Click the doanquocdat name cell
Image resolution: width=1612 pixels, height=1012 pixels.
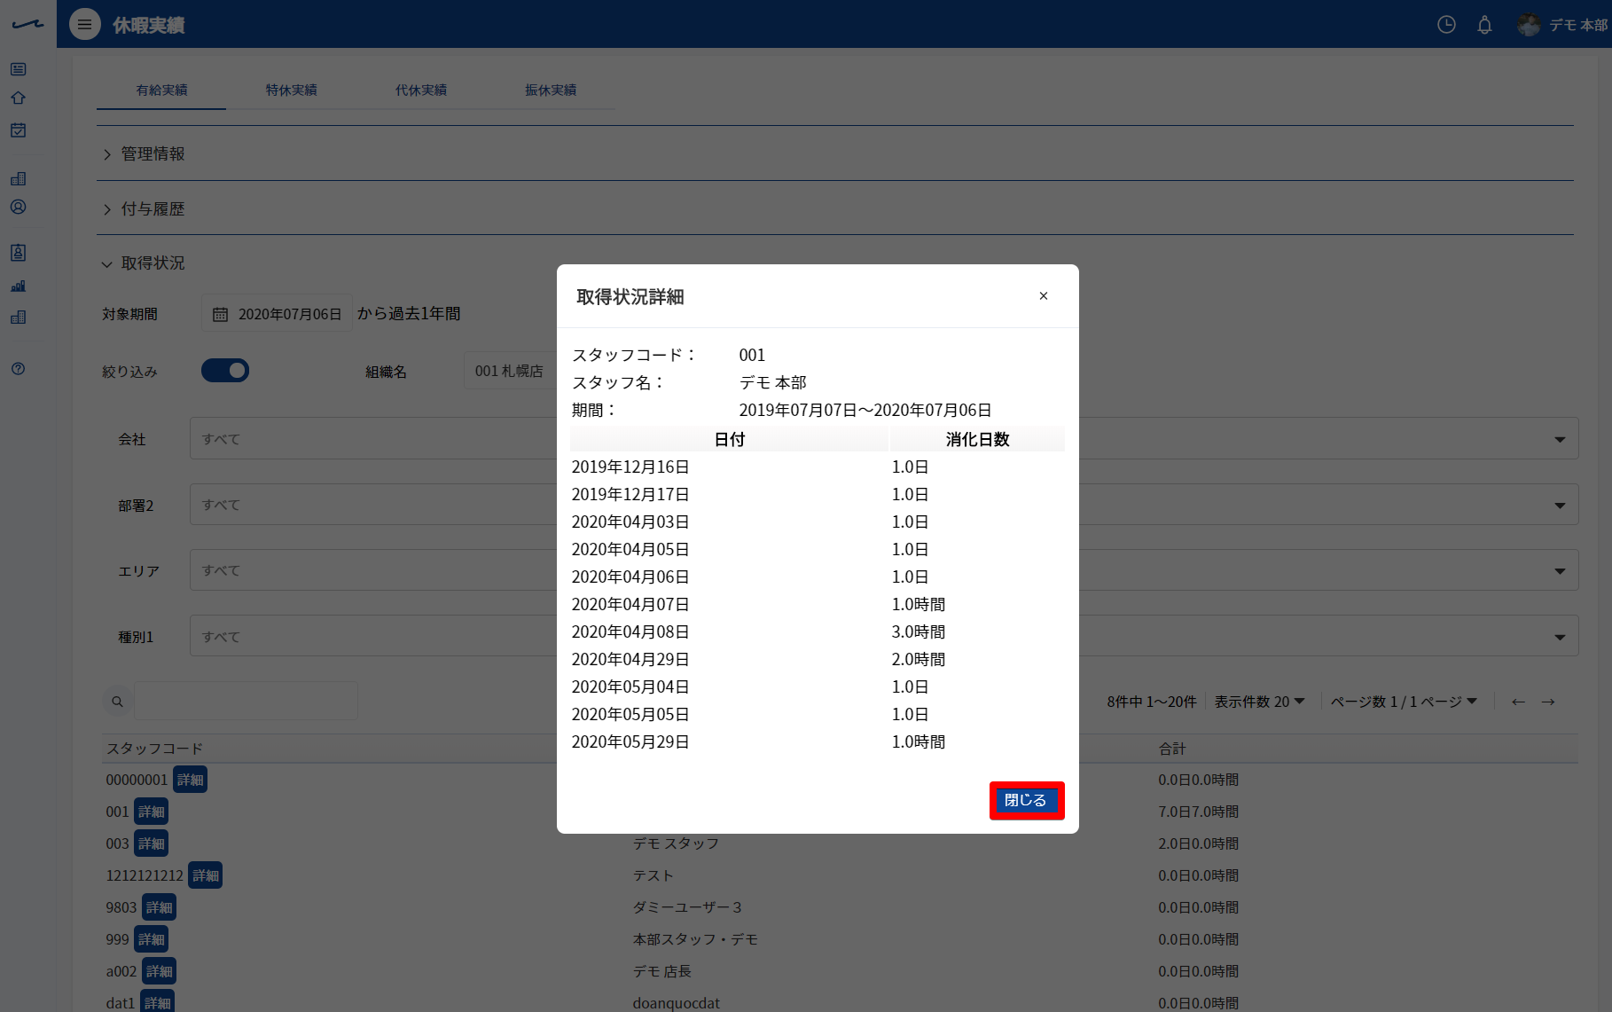pyautogui.click(x=676, y=1003)
